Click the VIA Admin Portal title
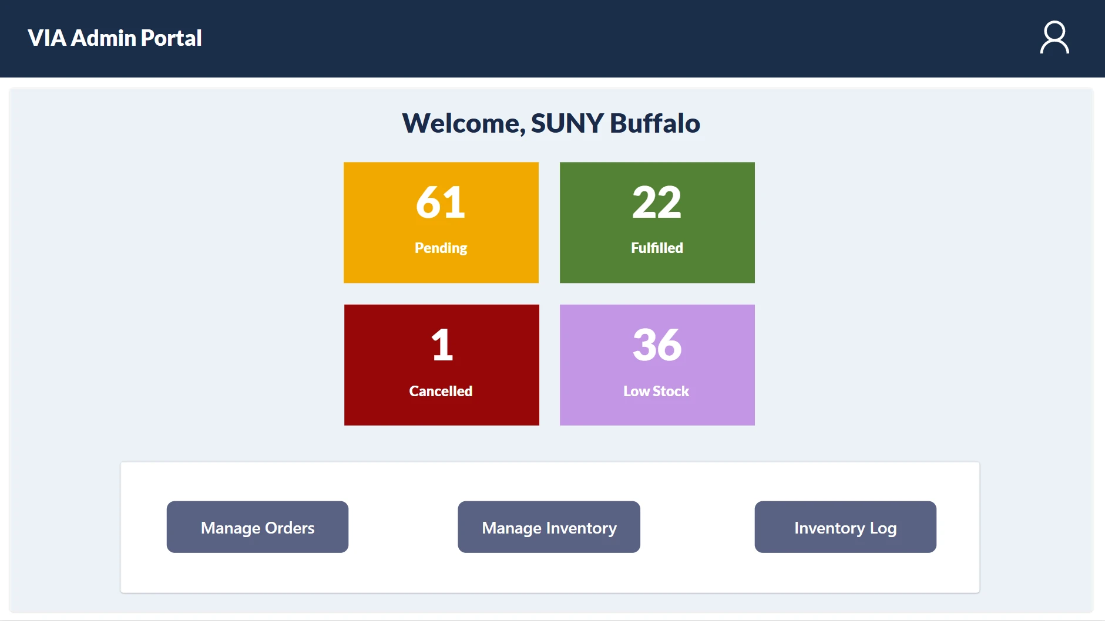Image resolution: width=1105 pixels, height=621 pixels. (x=115, y=38)
